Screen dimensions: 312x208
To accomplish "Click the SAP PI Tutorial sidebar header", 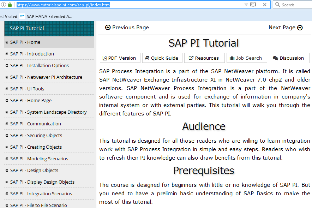I will tap(49, 29).
